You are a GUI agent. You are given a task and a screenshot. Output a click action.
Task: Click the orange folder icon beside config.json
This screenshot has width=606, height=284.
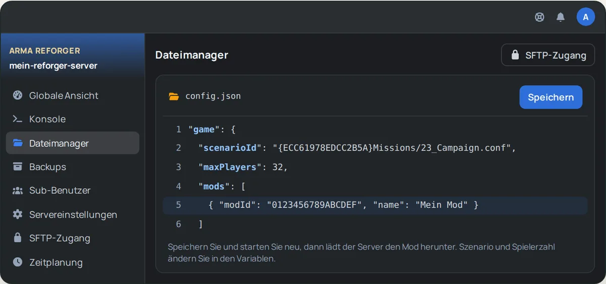(174, 96)
